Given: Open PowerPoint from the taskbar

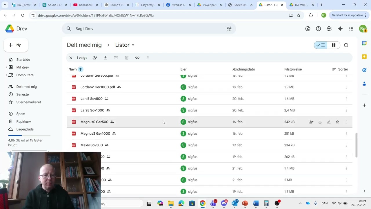Looking at the screenshot, I should [245, 203].
